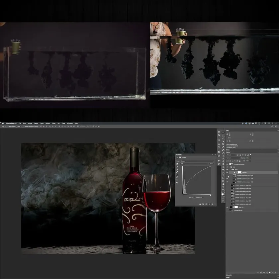Click the Auto button in Curves properties

(212, 164)
